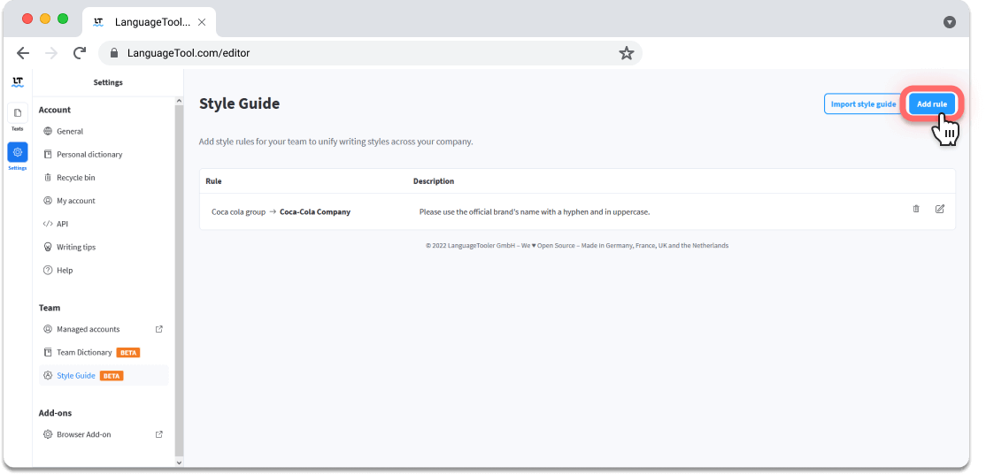This screenshot has height=475, width=986.
Task: Click the Writing tips lightbulb icon
Action: click(48, 248)
